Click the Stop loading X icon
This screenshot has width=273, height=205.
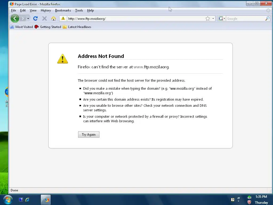(45, 18)
